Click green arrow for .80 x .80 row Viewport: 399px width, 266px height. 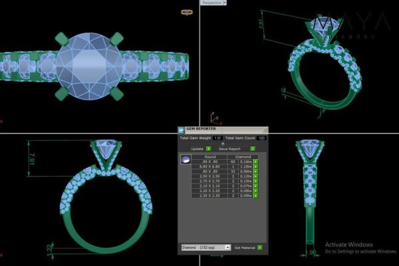[255, 172]
